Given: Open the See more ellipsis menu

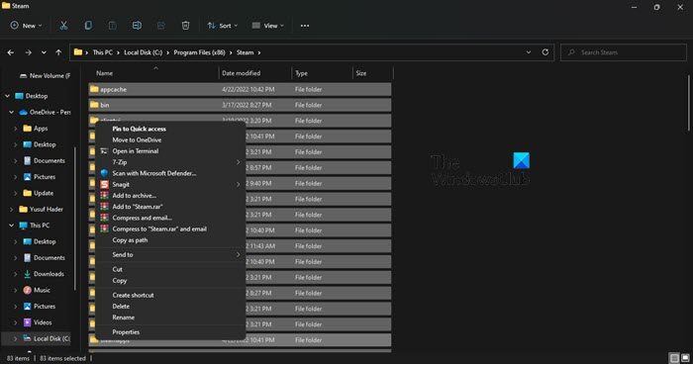Looking at the screenshot, I should 305,26.
